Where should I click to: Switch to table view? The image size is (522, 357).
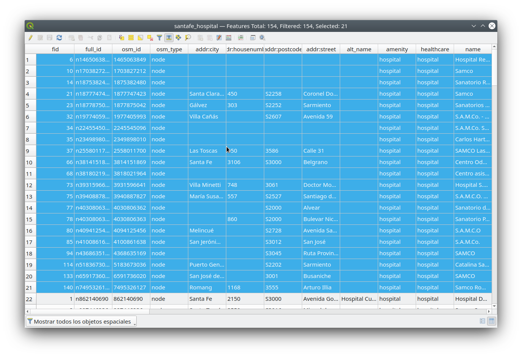(x=492, y=321)
